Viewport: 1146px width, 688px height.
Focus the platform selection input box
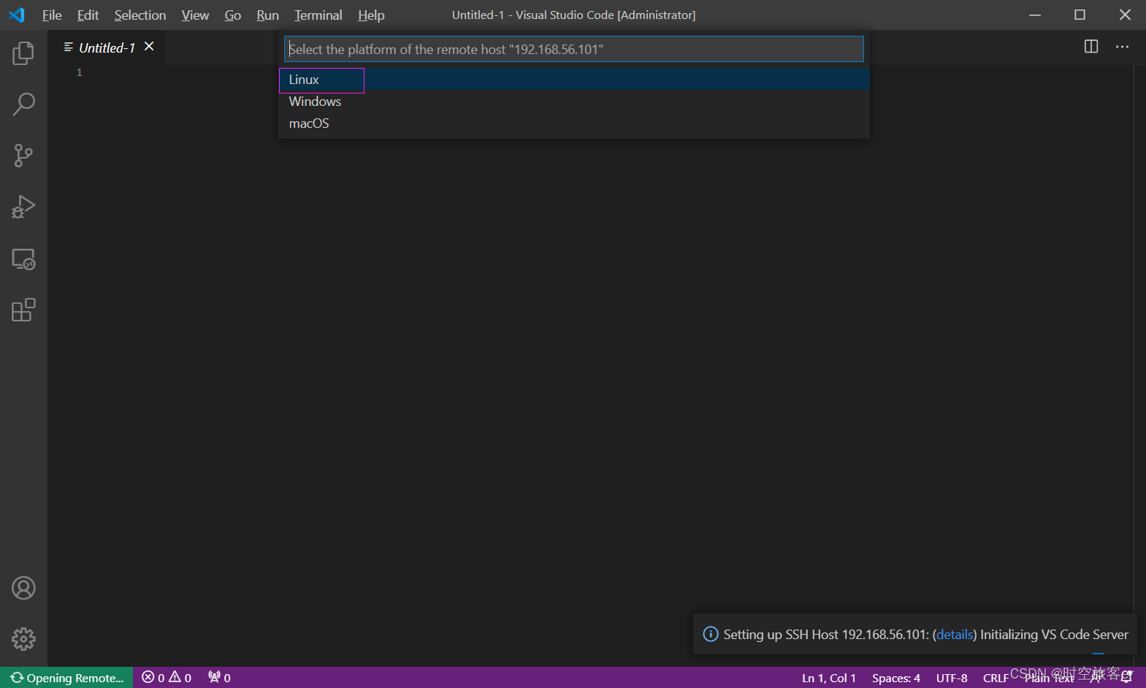point(574,49)
